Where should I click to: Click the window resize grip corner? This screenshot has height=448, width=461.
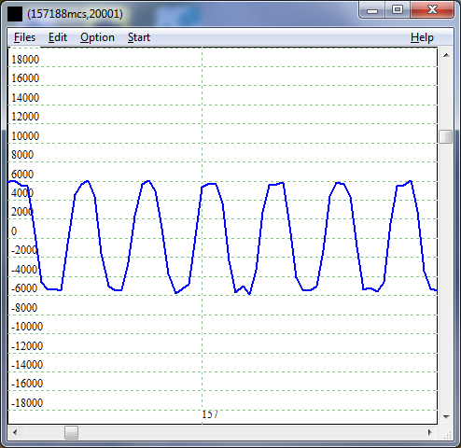448,435
